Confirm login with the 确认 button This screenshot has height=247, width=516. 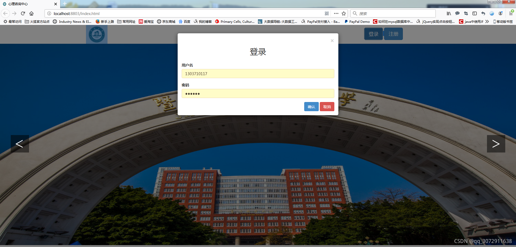[311, 107]
